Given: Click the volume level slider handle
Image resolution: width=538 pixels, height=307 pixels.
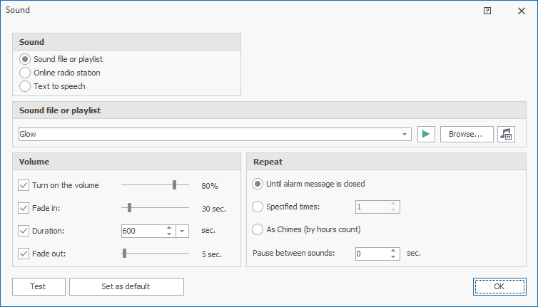Looking at the screenshot, I should [174, 185].
